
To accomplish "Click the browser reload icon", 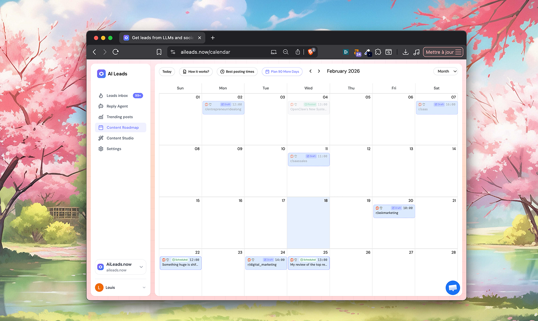I will pyautogui.click(x=116, y=52).
